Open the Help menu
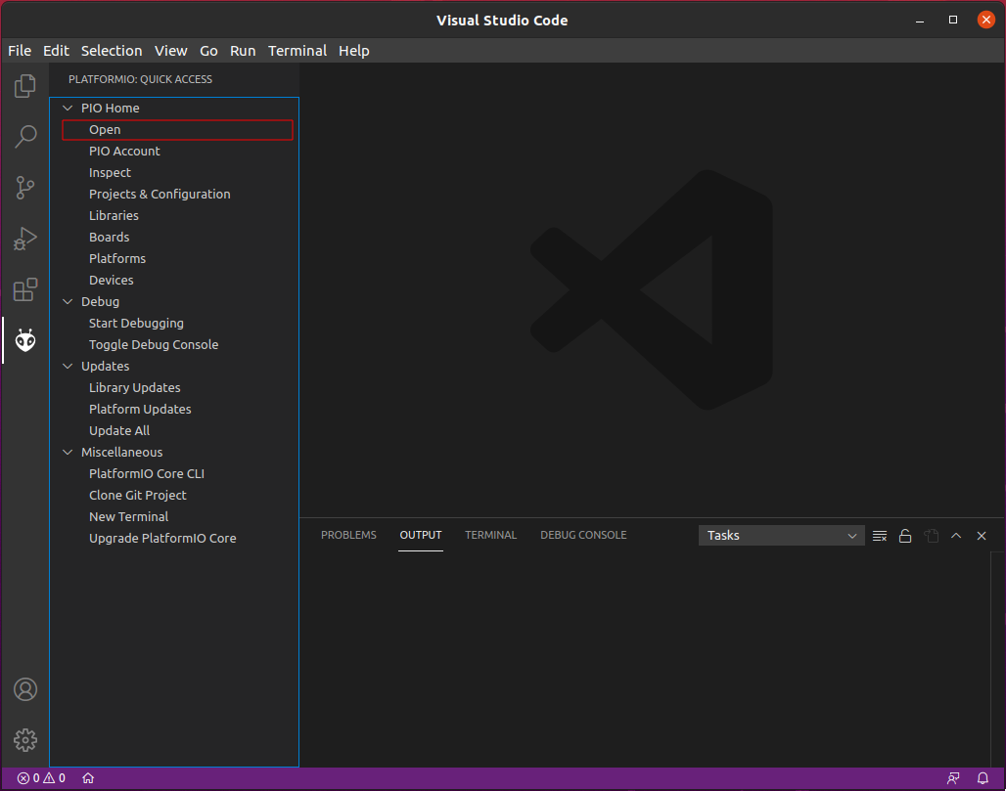This screenshot has width=1006, height=791. (x=353, y=51)
